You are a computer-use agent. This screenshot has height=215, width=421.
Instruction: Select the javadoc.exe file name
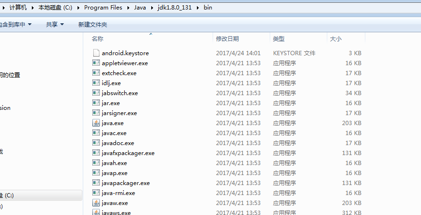[118, 143]
